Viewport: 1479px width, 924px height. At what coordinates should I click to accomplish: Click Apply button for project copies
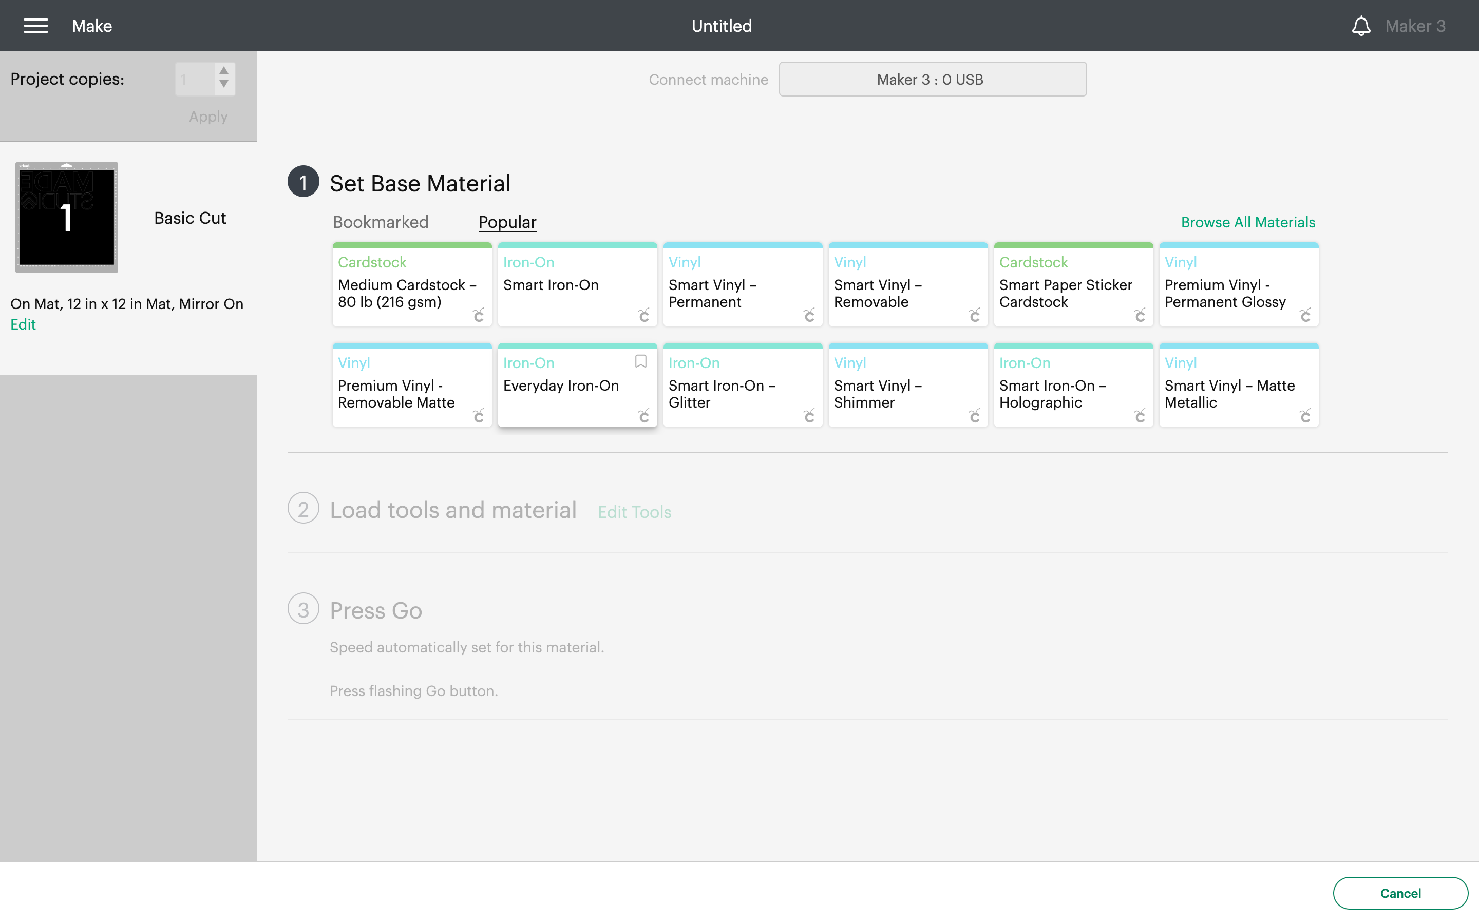(x=207, y=116)
